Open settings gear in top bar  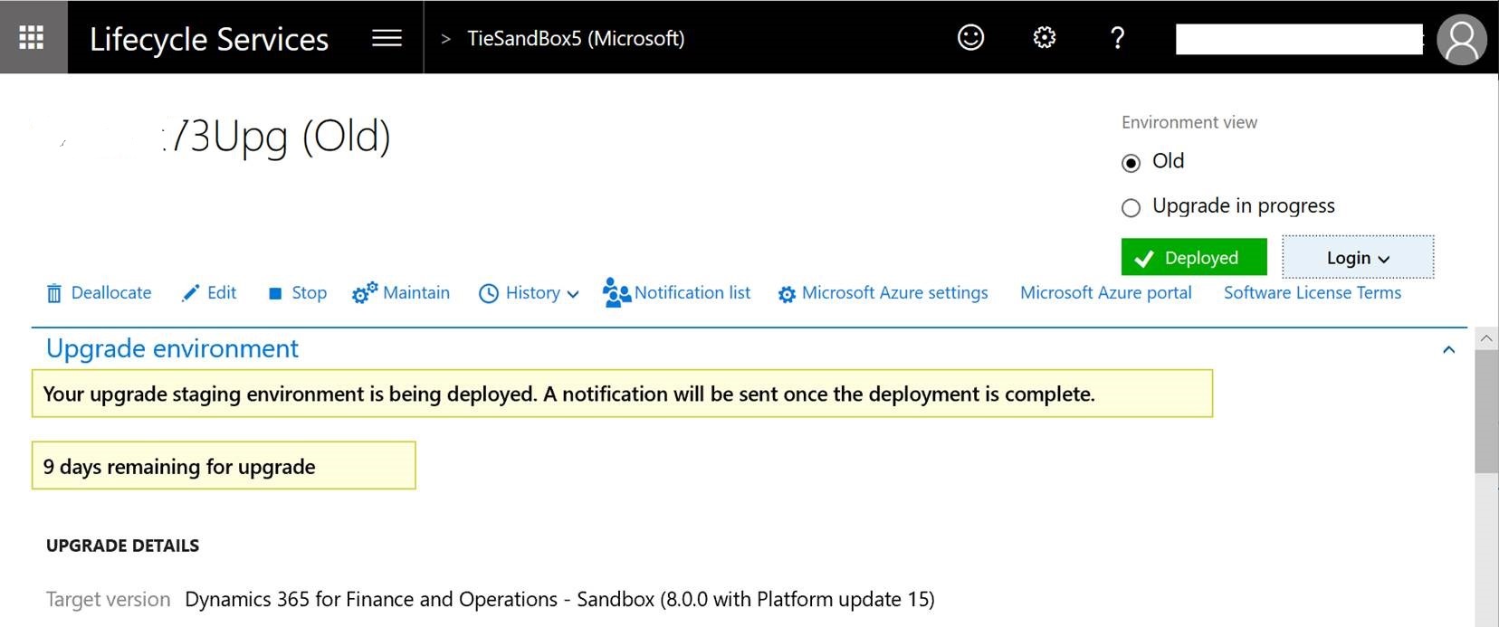click(1044, 37)
